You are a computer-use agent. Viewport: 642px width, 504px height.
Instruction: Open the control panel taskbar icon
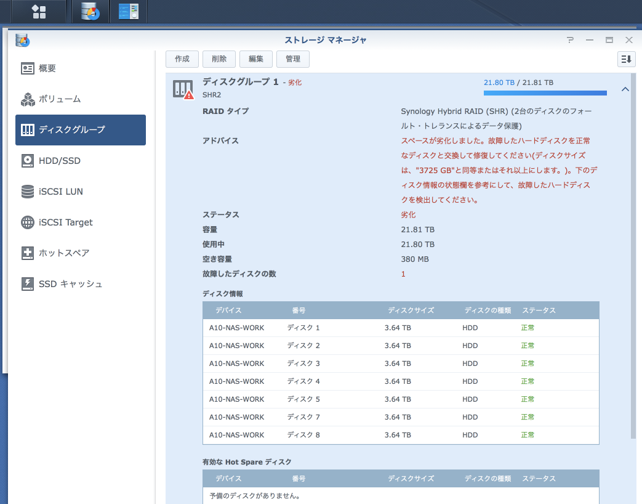point(128,12)
